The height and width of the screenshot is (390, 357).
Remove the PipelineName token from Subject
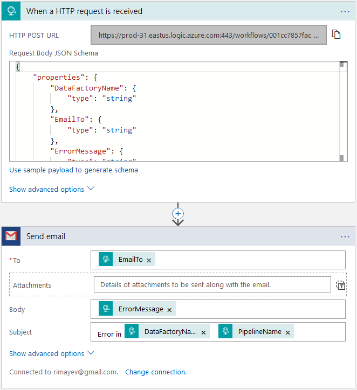click(288, 332)
